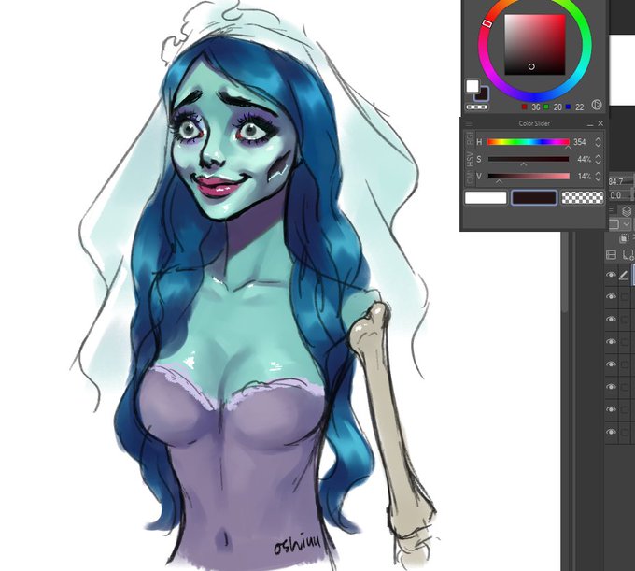Pick a shade in the color wheel square
The height and width of the screenshot is (571, 635).
[534, 45]
